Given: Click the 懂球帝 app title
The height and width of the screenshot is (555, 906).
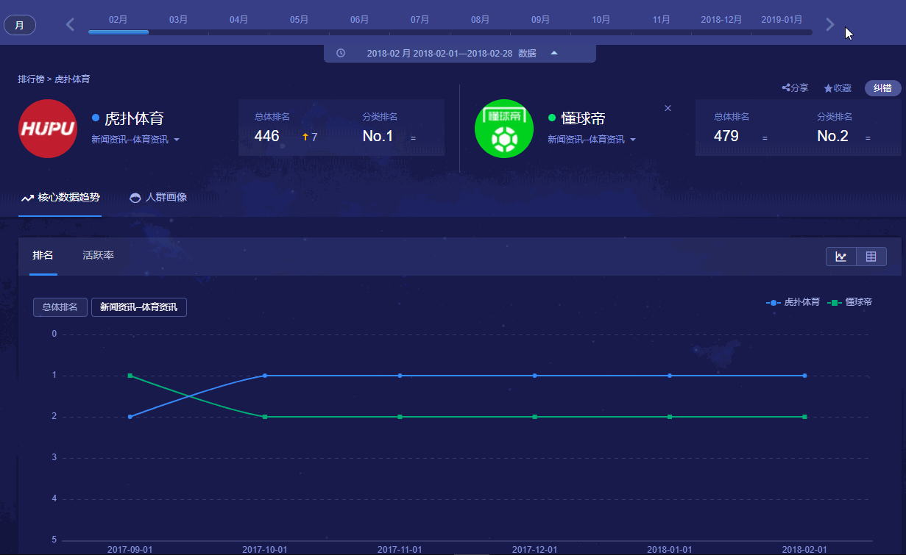Looking at the screenshot, I should point(583,118).
